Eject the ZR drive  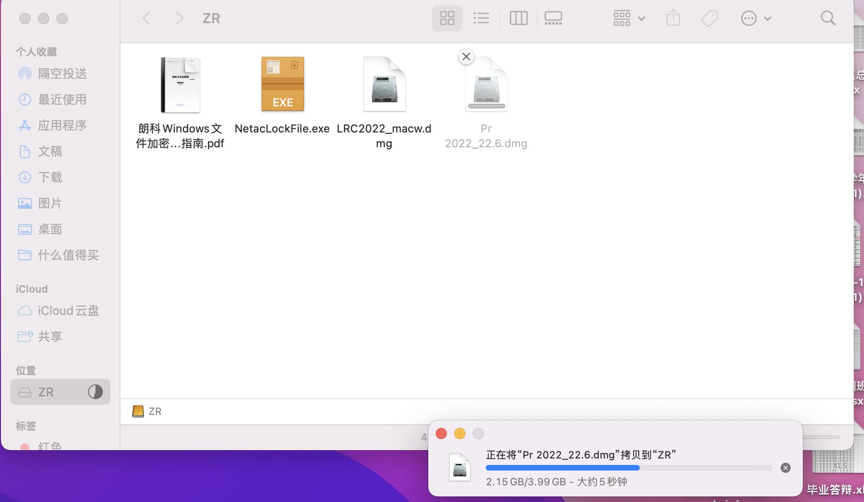[x=95, y=392]
